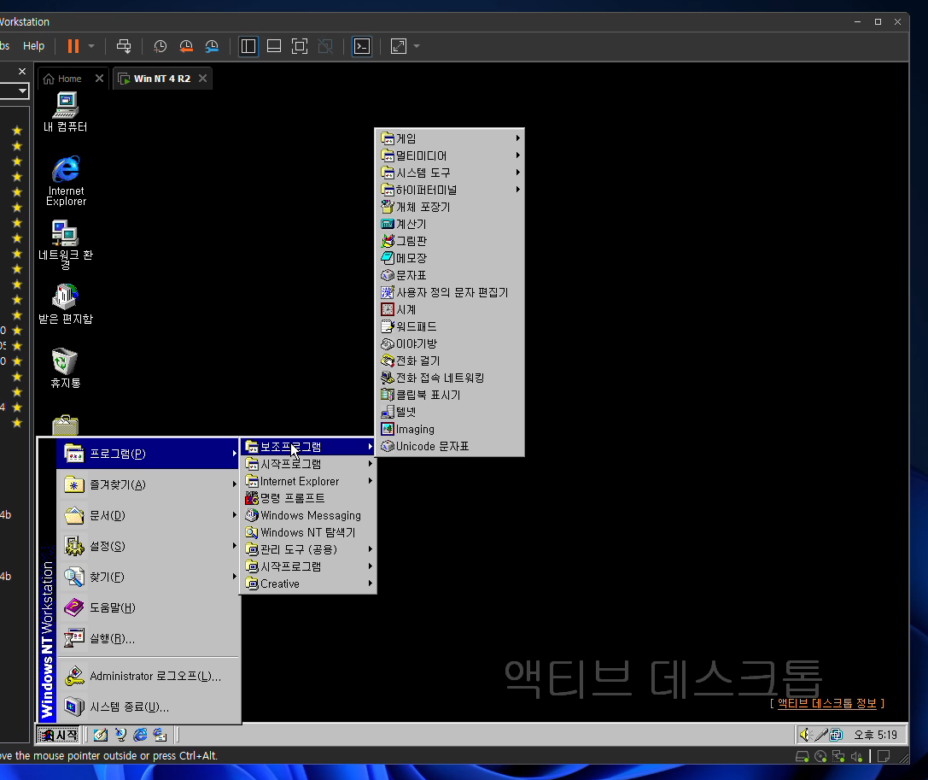Select the 네트워크 환경 desktop icon

pyautogui.click(x=66, y=245)
